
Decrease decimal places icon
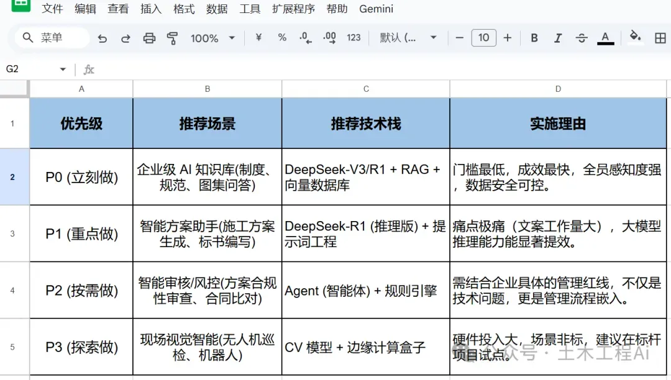(x=305, y=38)
